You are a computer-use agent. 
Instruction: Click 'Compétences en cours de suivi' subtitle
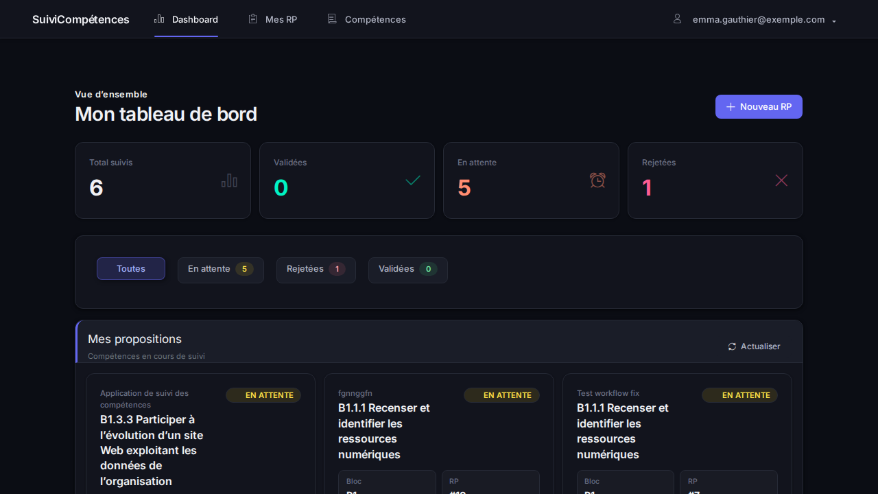click(x=146, y=356)
